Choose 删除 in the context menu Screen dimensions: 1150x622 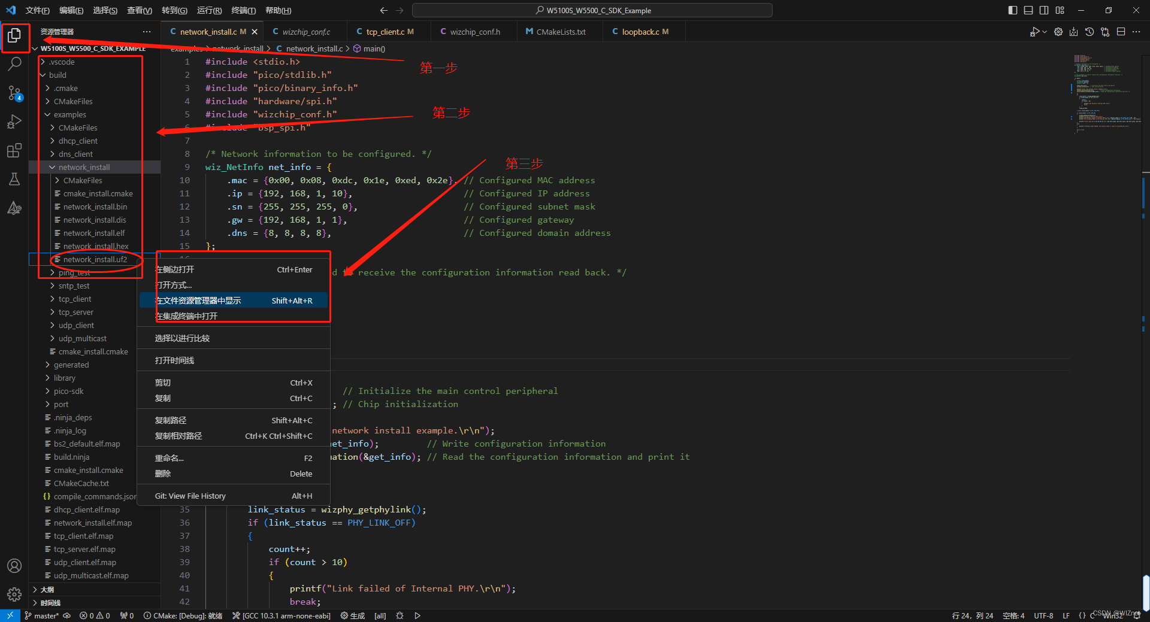[234, 474]
